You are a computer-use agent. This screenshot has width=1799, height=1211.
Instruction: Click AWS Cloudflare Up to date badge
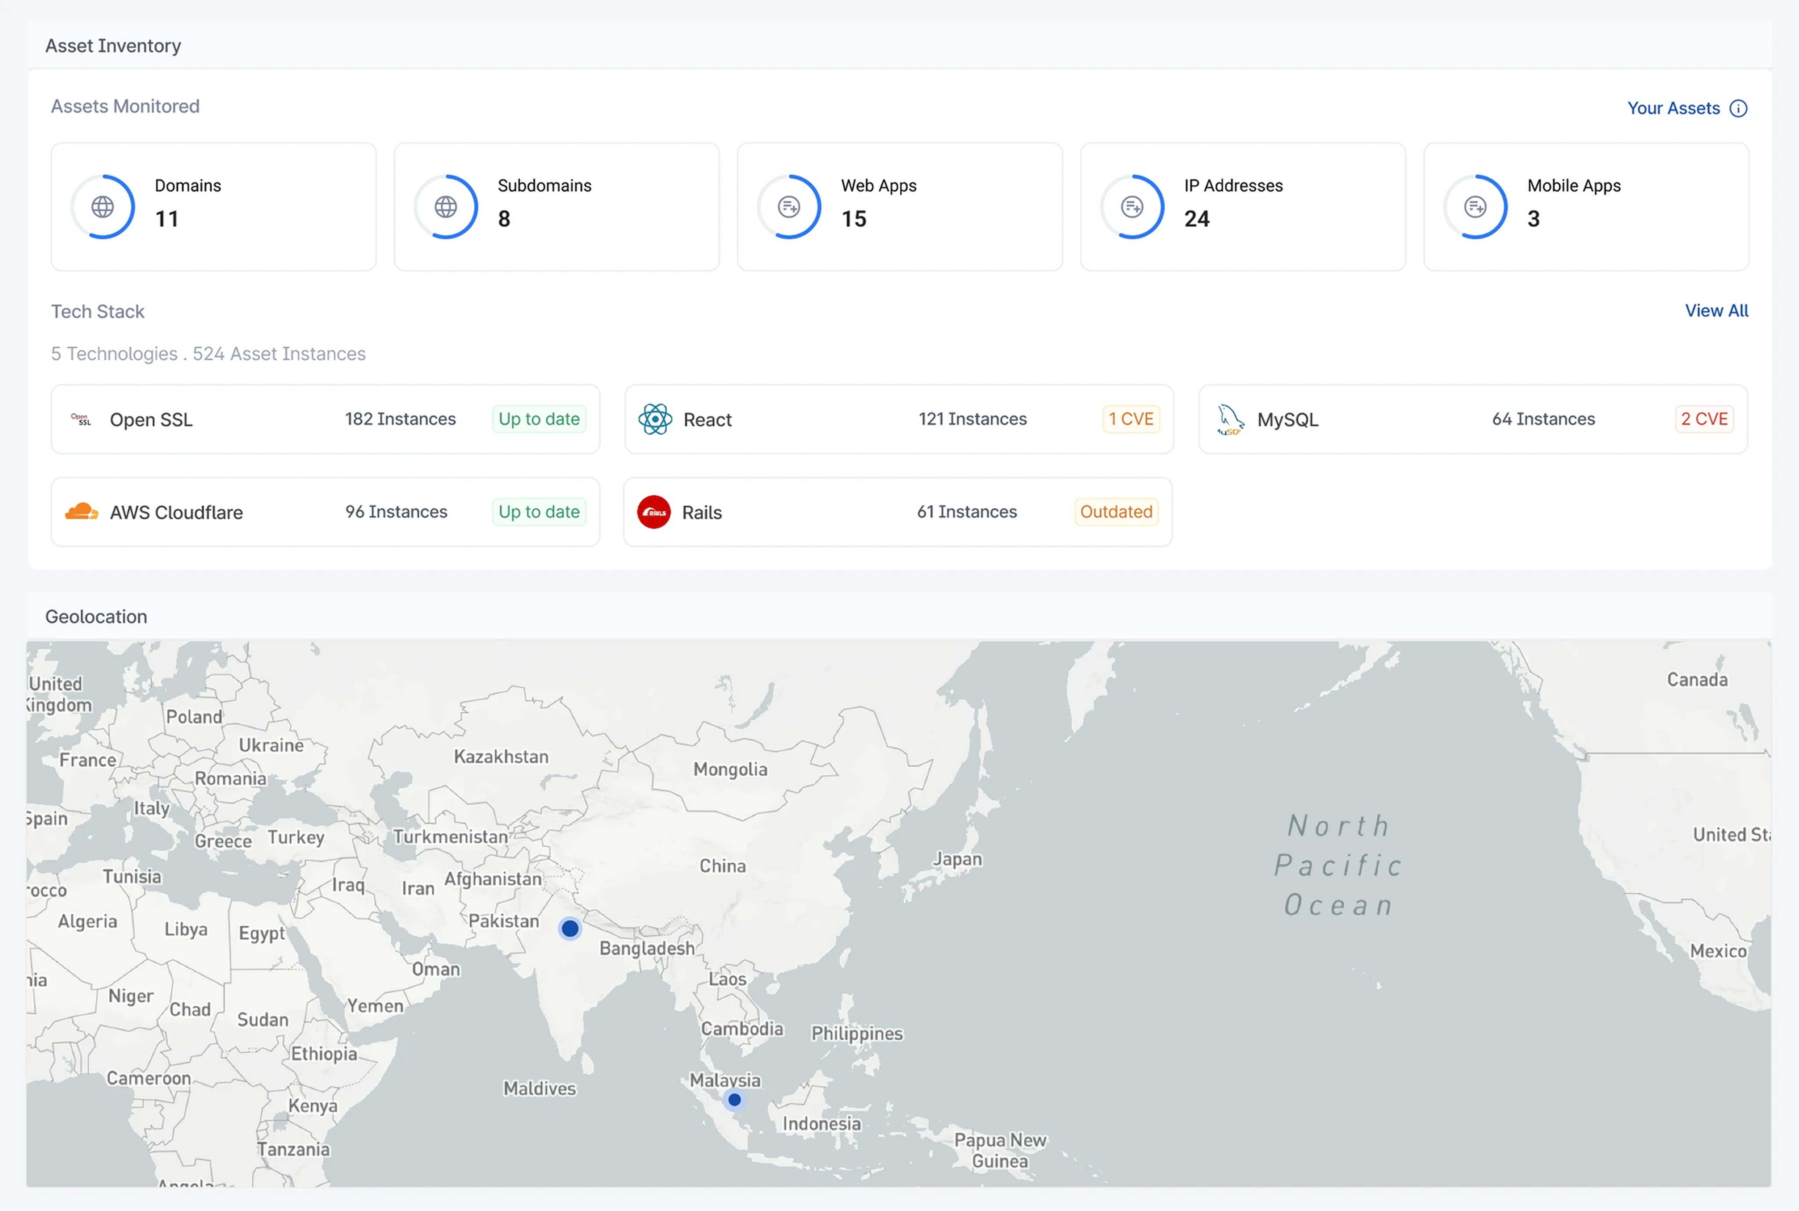click(539, 512)
